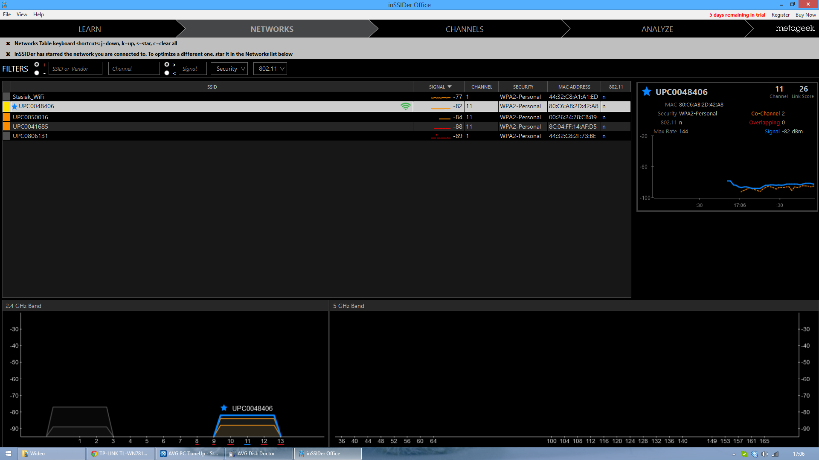Select the plus radio for SSID filter
The image size is (819, 460).
[37, 64]
